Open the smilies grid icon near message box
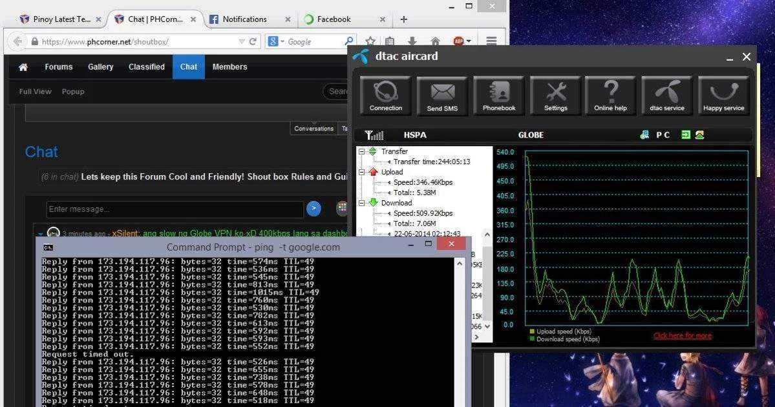The width and height of the screenshot is (775, 407). [341, 209]
